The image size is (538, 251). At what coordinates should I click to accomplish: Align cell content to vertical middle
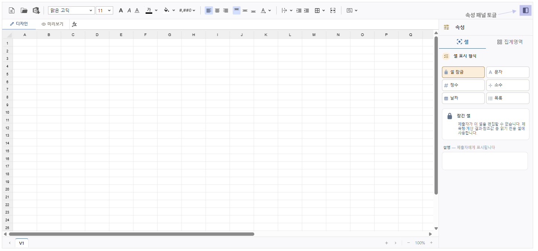(245, 10)
